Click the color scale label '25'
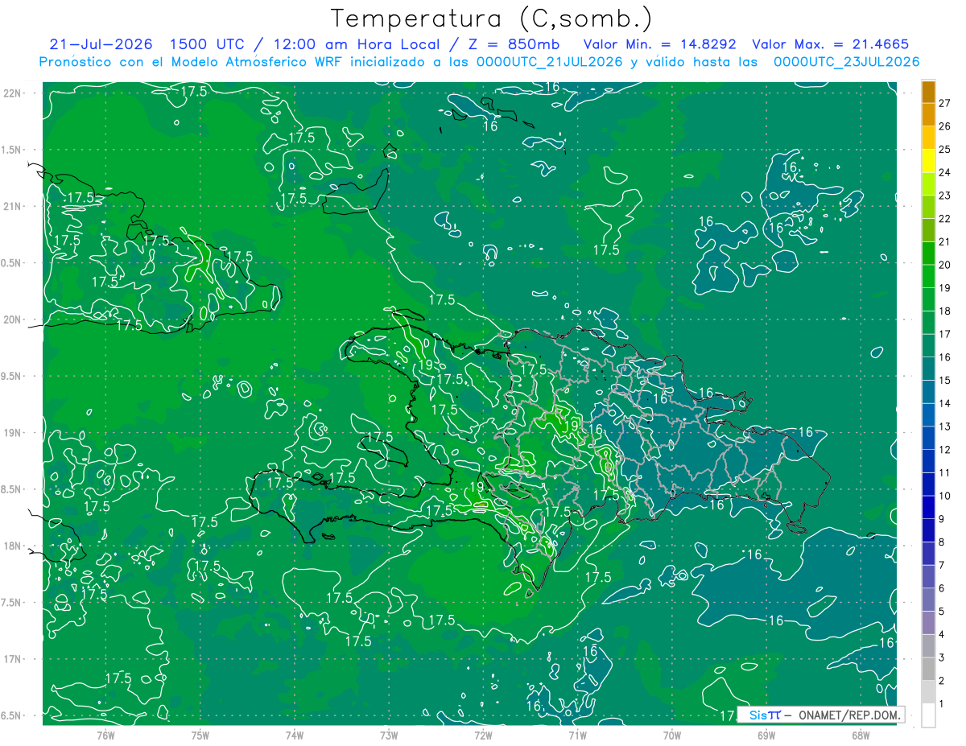The height and width of the screenshot is (746, 966). (x=945, y=149)
